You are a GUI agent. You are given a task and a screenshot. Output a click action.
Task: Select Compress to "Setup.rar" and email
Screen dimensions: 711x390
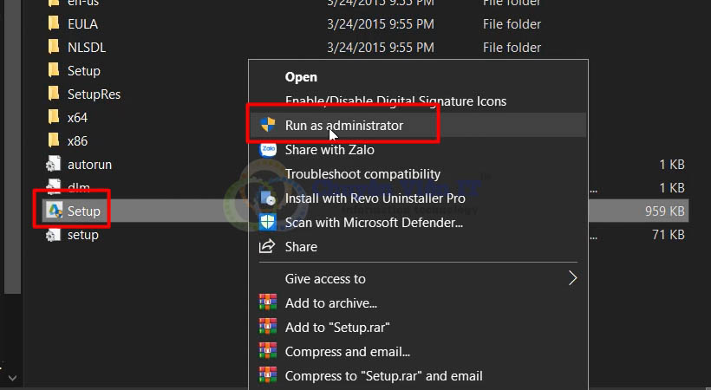[x=383, y=376]
